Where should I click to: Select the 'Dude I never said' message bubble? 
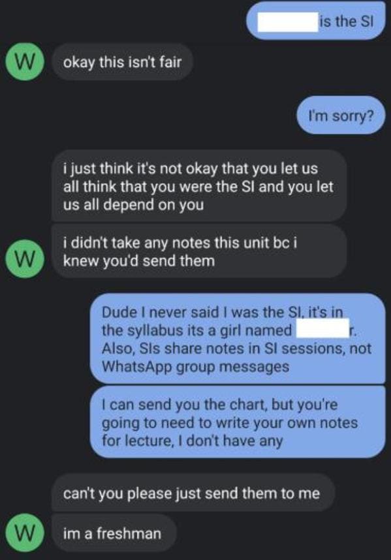coord(238,339)
